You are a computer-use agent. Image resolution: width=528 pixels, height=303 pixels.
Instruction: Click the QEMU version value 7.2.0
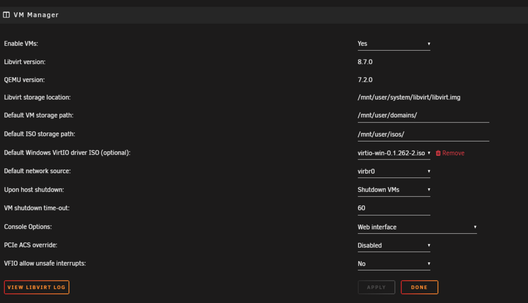tap(365, 80)
